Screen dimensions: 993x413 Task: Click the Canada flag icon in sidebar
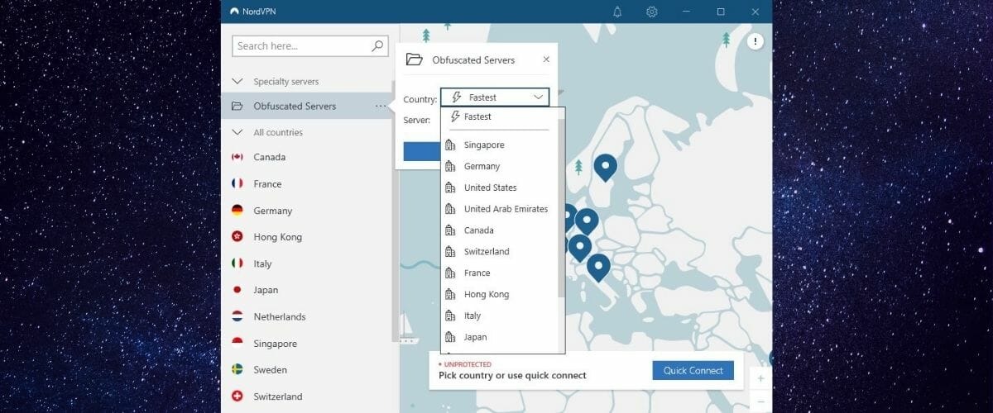coord(237,157)
